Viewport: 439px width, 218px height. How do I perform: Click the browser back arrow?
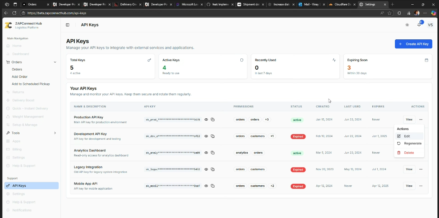[x=6, y=13]
